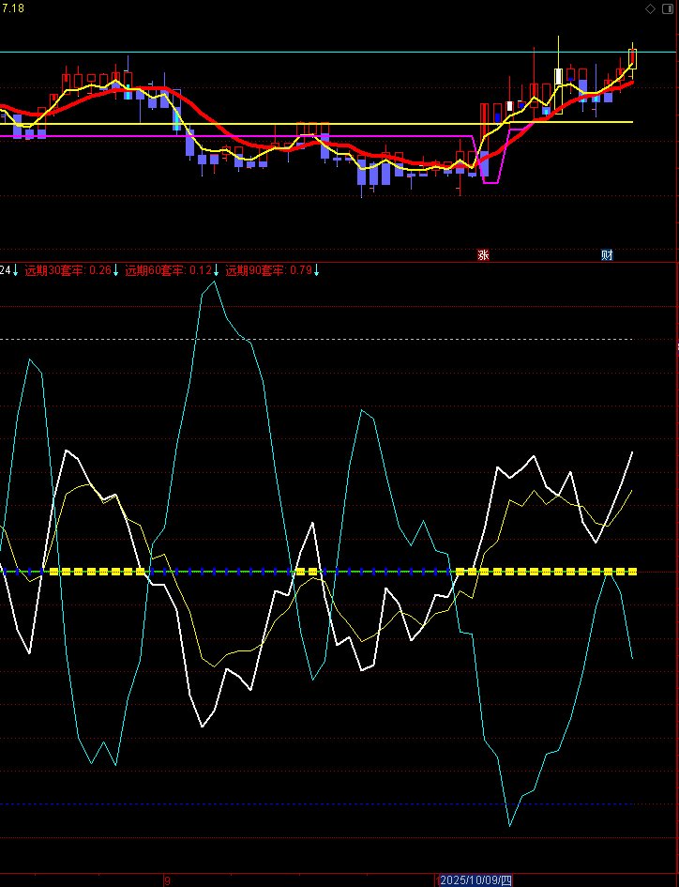Image resolution: width=679 pixels, height=887 pixels.
Task: Toggle the side panel layout icon
Action: [667, 8]
